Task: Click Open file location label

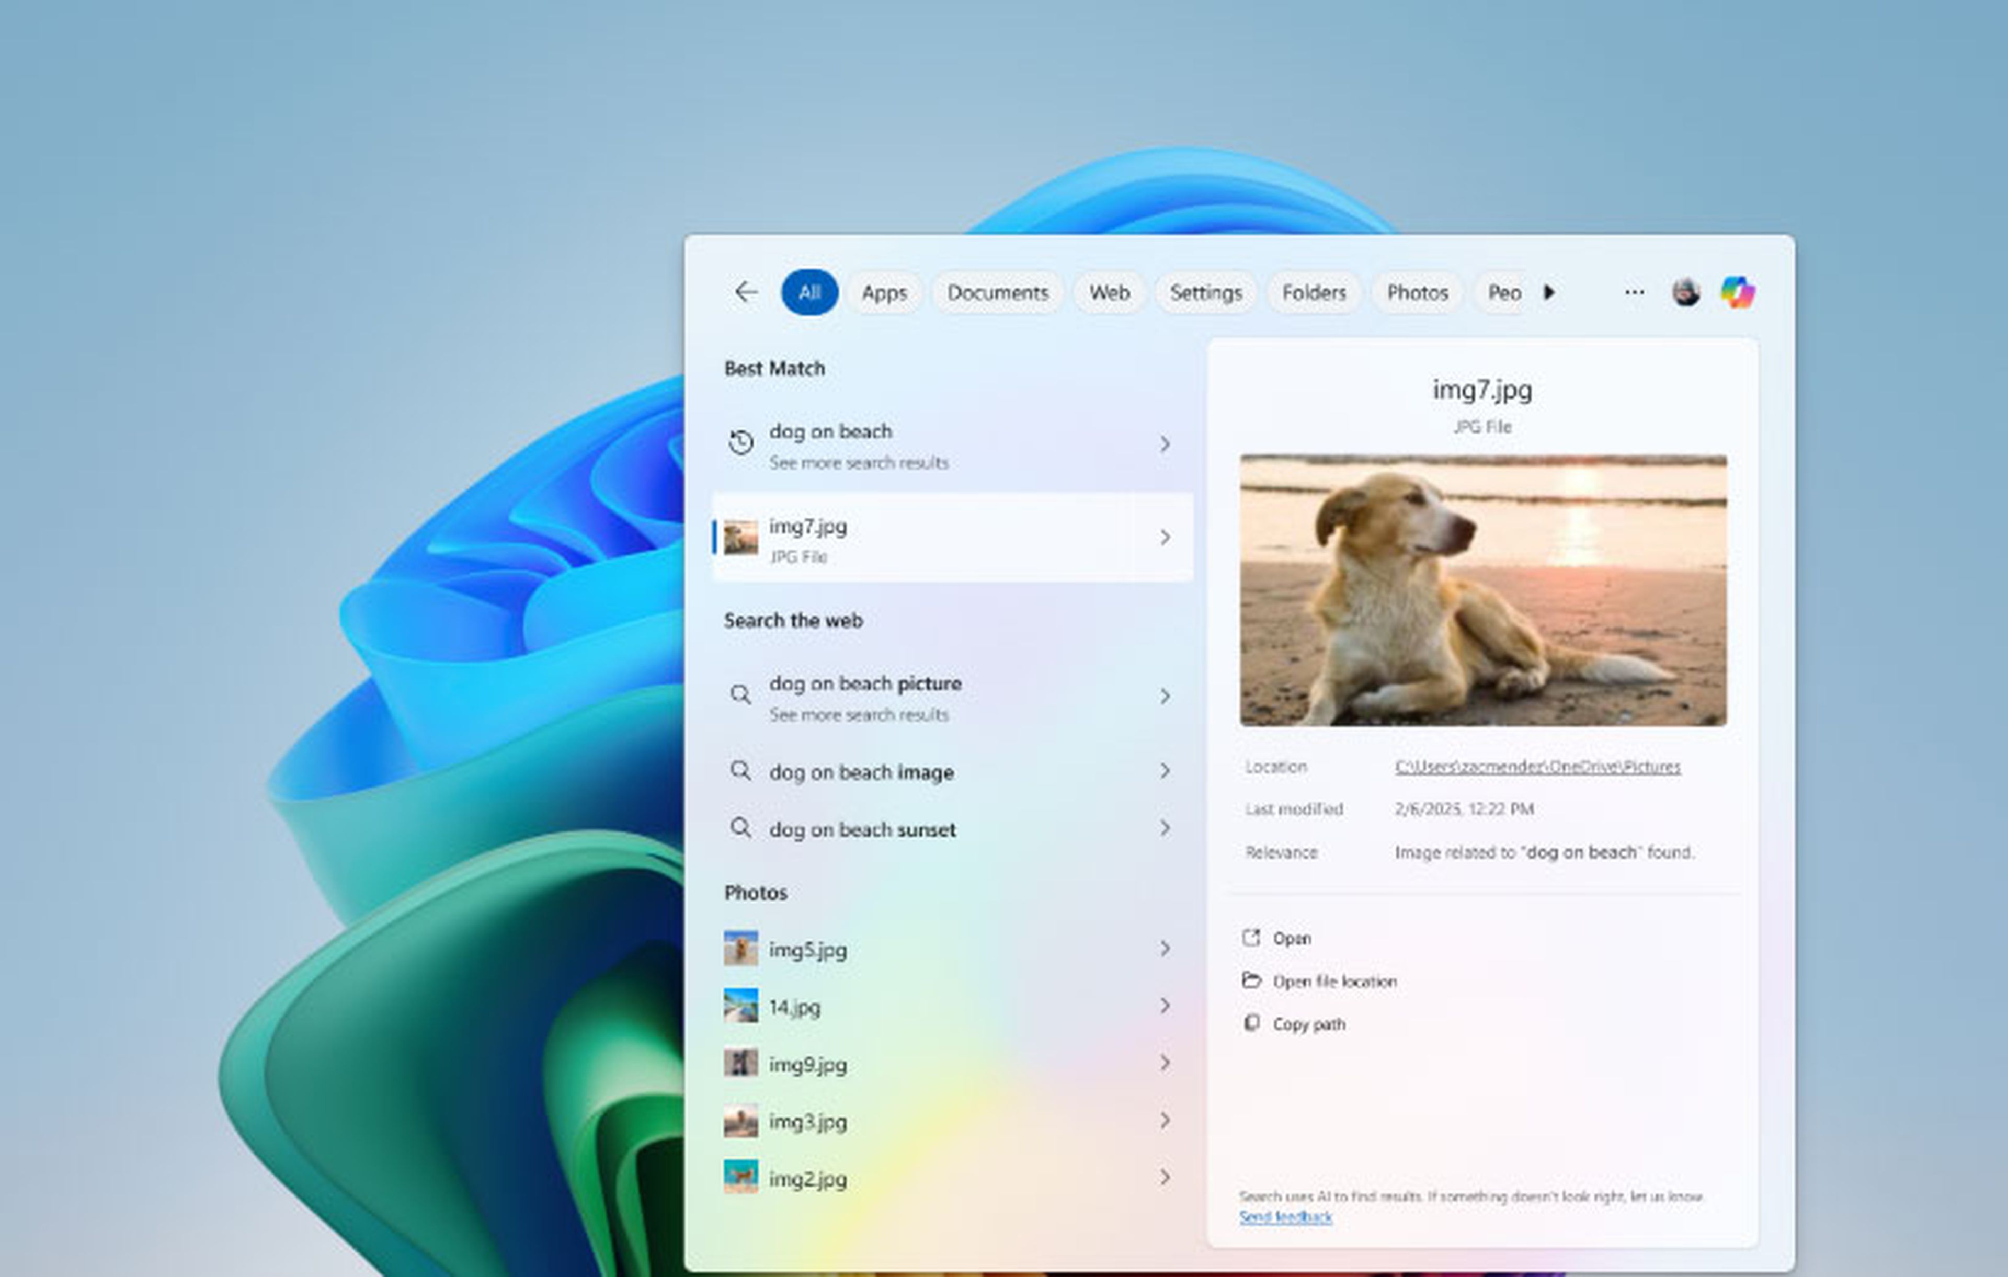Action: (1334, 982)
